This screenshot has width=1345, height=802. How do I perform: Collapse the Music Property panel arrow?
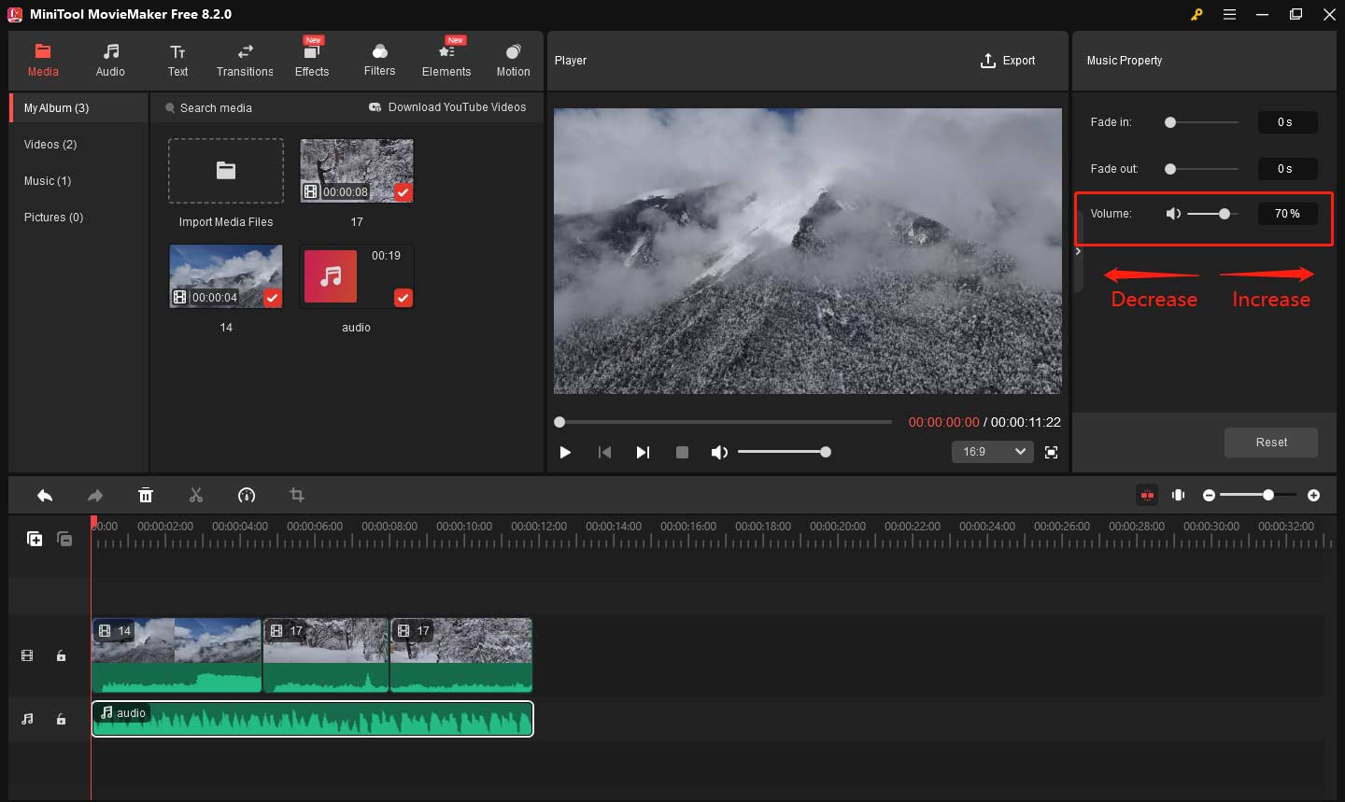click(1078, 251)
